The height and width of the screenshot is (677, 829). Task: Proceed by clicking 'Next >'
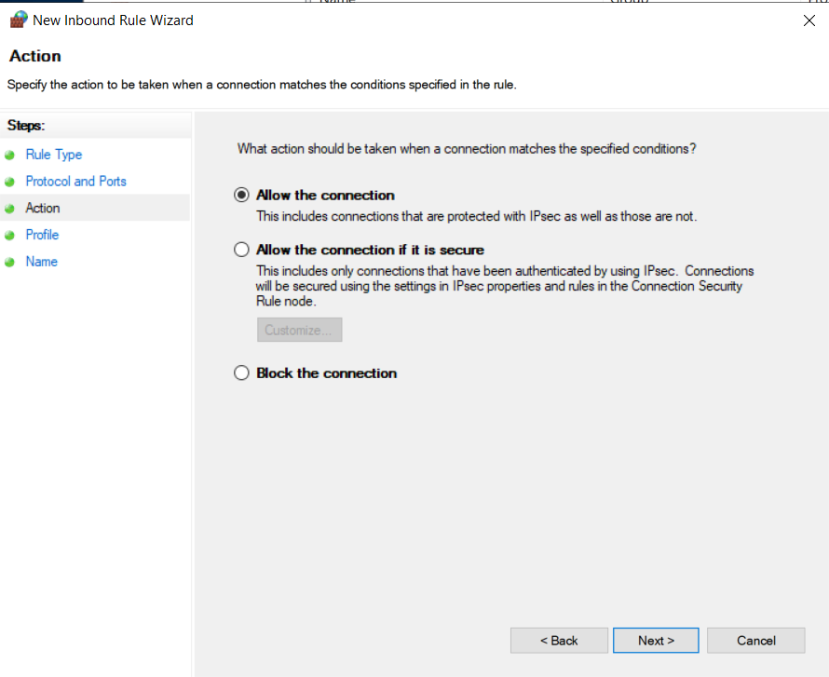tap(656, 641)
